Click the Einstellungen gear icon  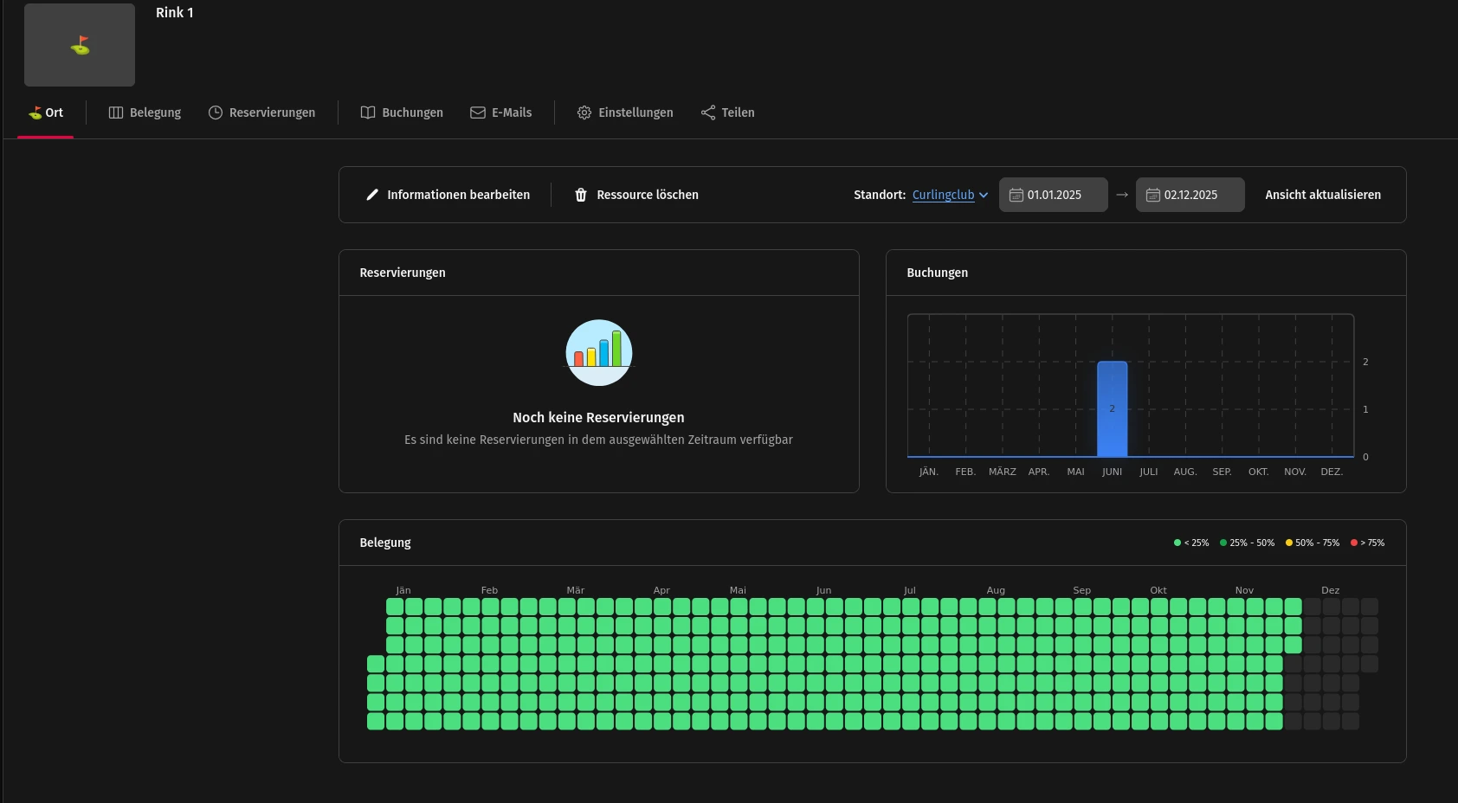pos(584,112)
